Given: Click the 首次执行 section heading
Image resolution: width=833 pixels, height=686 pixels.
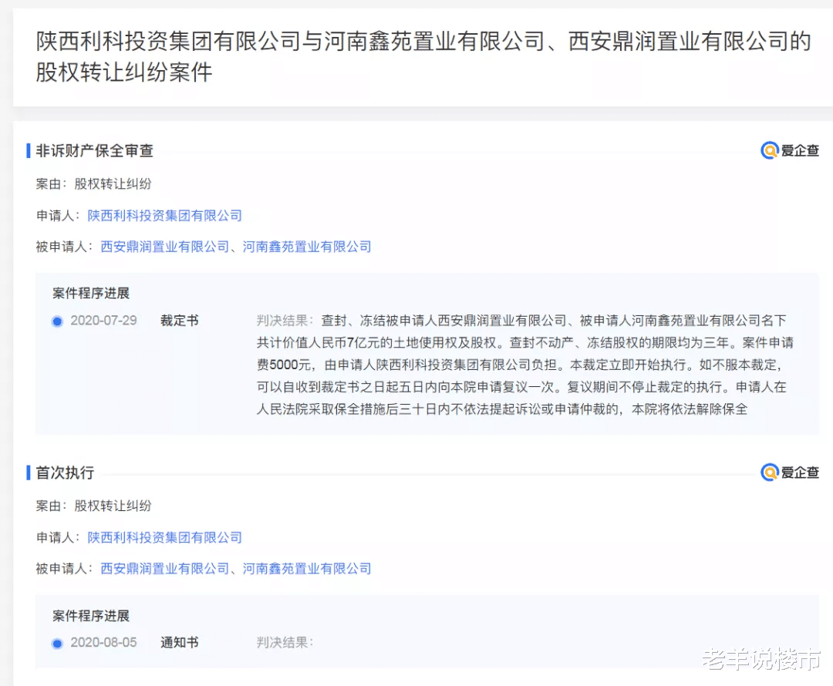Looking at the screenshot, I should pos(65,472).
